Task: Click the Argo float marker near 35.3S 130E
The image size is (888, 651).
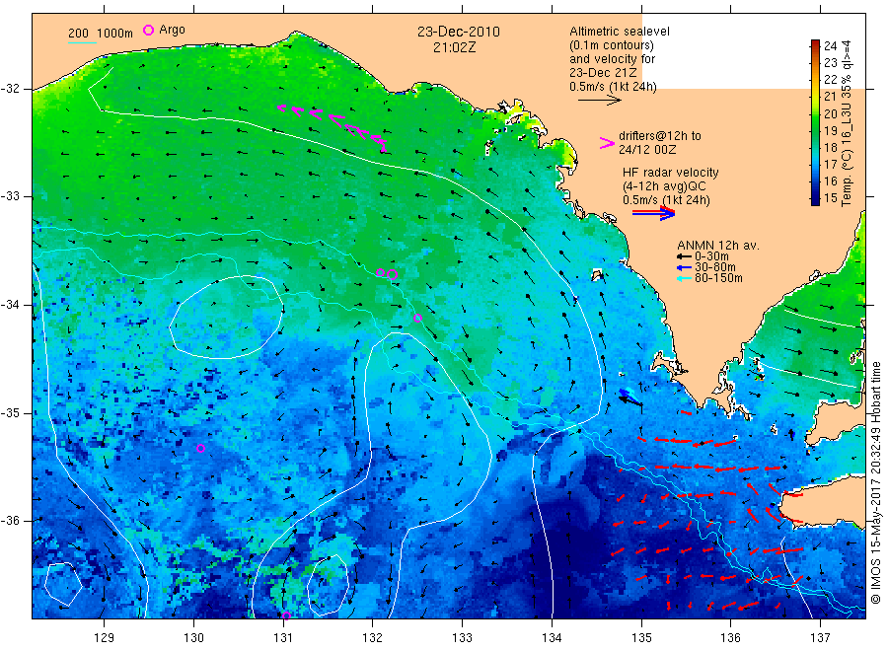Action: pos(200,449)
